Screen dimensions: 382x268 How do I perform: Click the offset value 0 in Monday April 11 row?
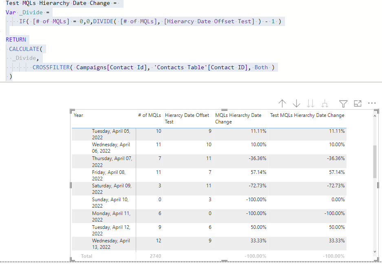point(210,213)
